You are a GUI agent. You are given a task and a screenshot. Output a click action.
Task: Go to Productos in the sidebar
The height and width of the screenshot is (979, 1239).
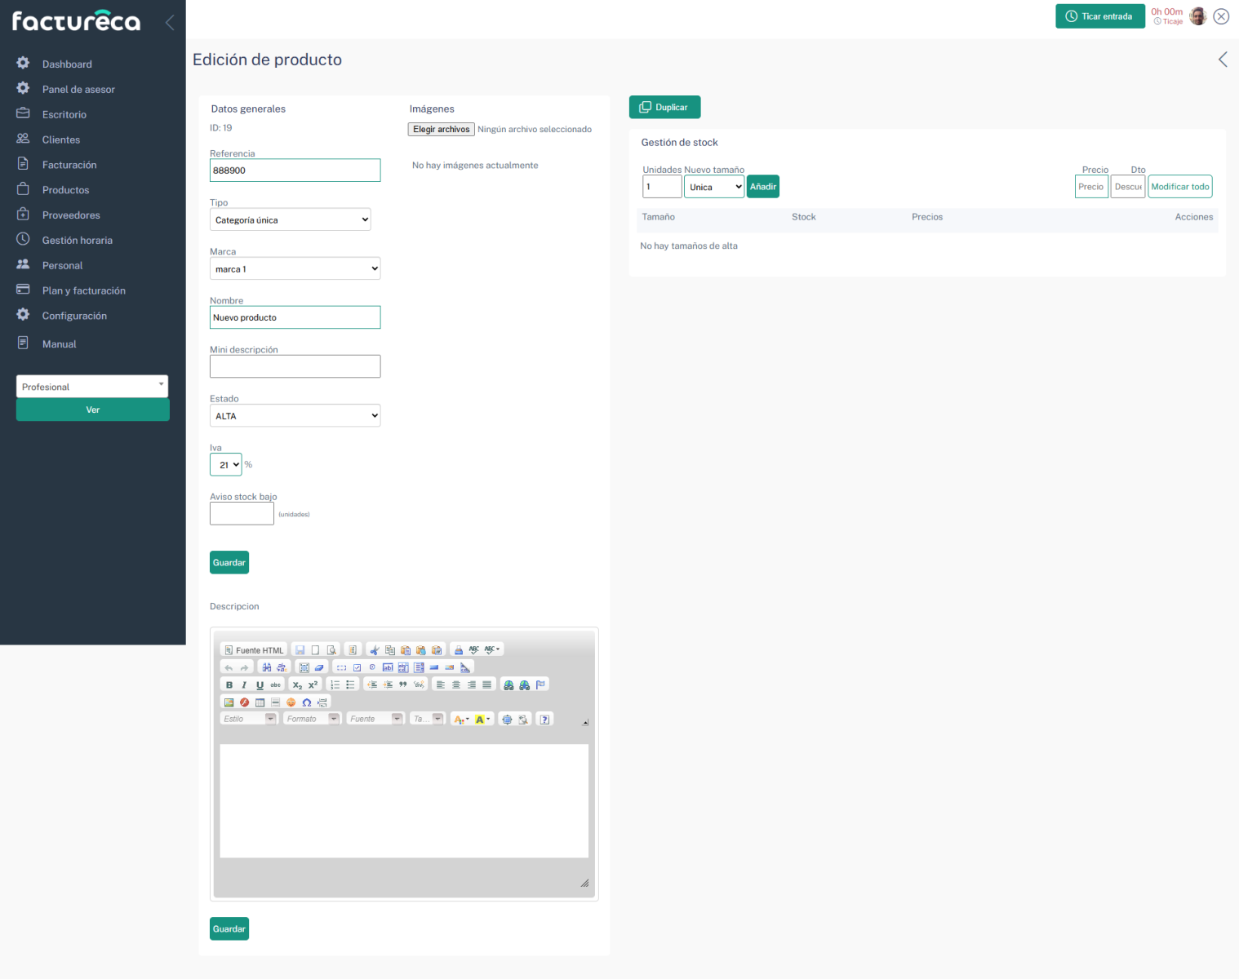tap(65, 190)
